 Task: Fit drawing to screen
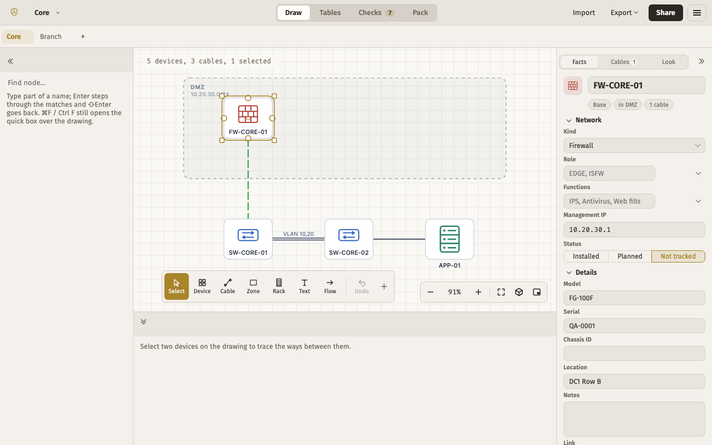501,292
